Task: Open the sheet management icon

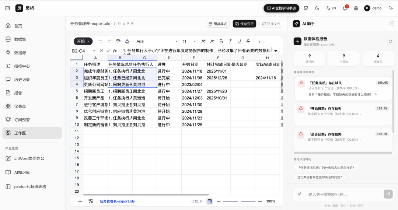Action: (91, 201)
